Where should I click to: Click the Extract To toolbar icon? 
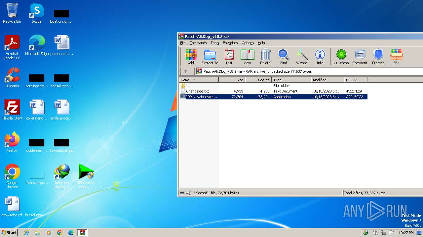coord(210,57)
